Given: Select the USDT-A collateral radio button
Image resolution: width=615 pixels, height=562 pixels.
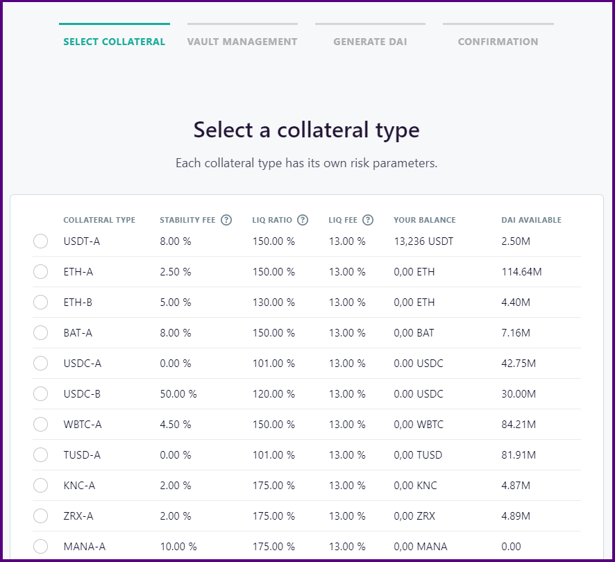Looking at the screenshot, I should pos(41,241).
